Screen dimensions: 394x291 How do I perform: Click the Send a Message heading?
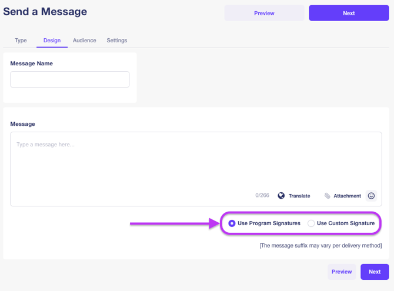45,12
